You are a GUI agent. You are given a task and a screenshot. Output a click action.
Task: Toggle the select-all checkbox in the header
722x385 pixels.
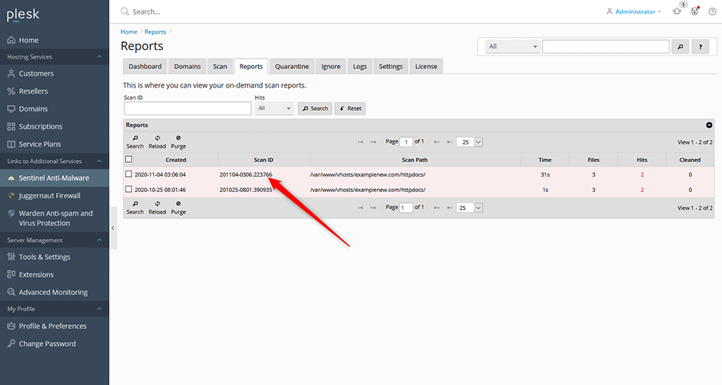pos(129,159)
